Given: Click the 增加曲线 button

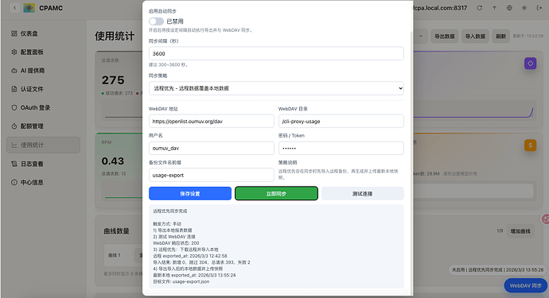Looking at the screenshot, I should point(520,231).
